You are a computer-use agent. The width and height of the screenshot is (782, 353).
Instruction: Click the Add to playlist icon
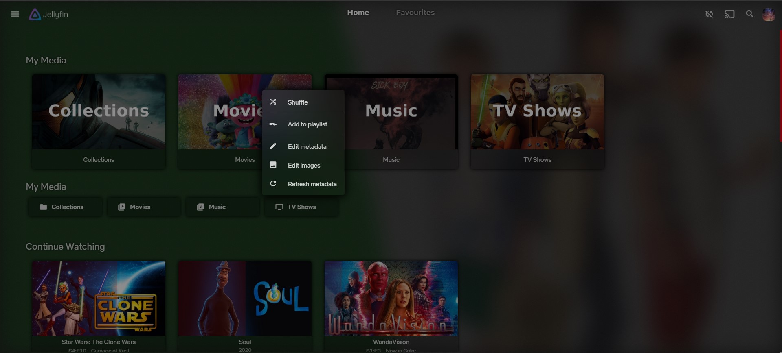273,124
